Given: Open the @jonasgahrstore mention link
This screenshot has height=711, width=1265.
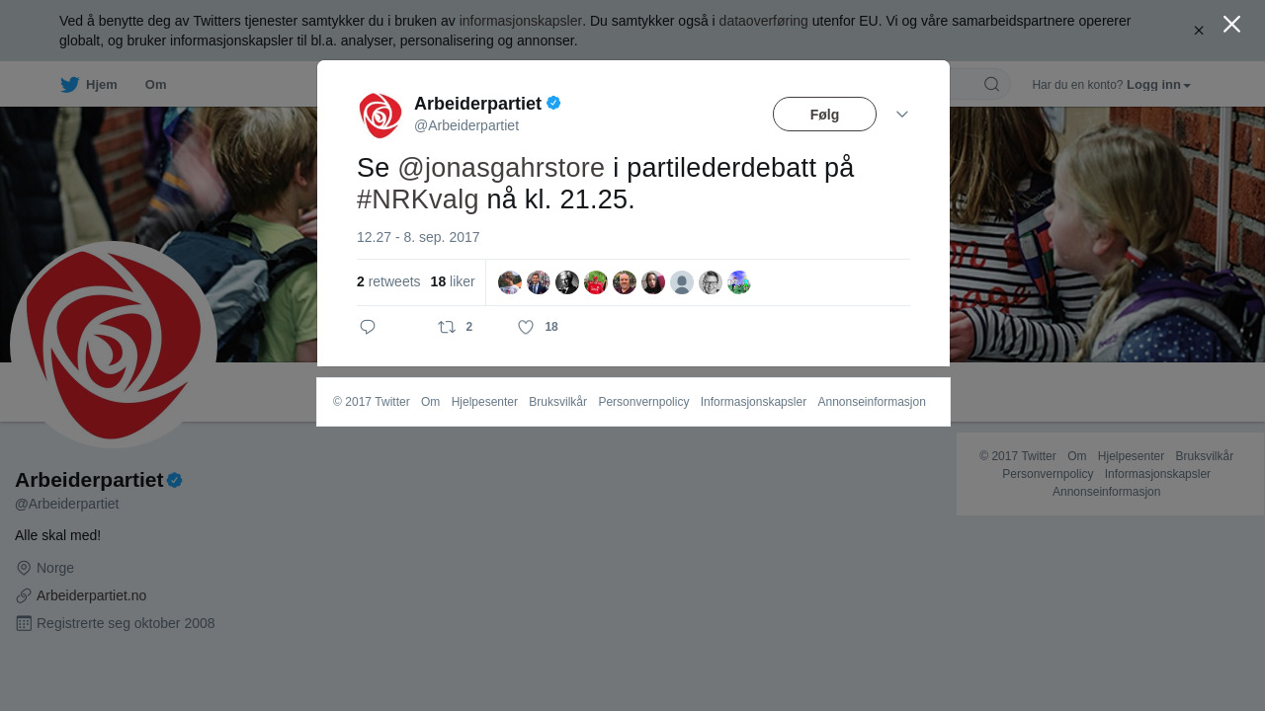Looking at the screenshot, I should [x=501, y=168].
